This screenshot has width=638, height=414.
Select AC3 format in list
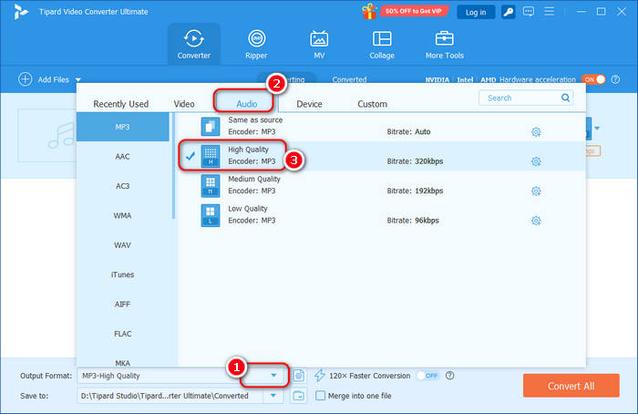point(122,186)
